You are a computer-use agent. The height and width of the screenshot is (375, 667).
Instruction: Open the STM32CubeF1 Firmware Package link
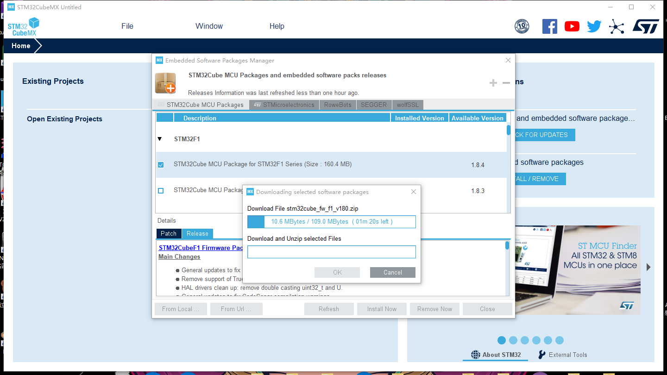(201, 248)
